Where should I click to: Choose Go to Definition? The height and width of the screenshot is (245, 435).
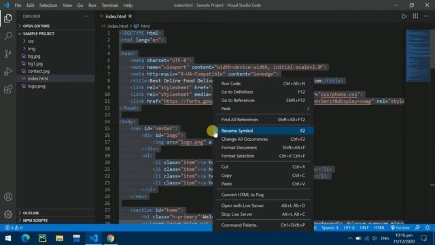tap(263, 92)
